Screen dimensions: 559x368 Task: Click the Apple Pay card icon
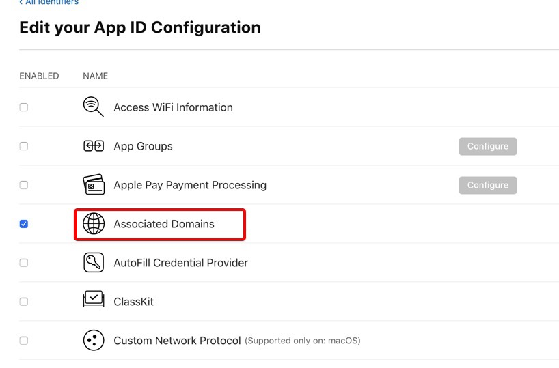click(x=93, y=185)
